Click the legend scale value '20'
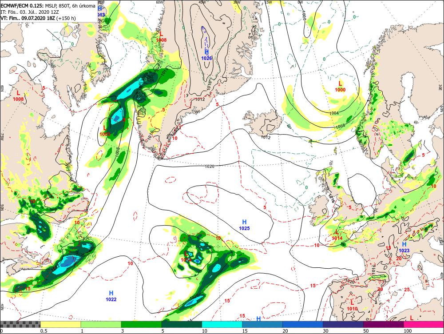This screenshot has width=444, height=334. [285, 331]
